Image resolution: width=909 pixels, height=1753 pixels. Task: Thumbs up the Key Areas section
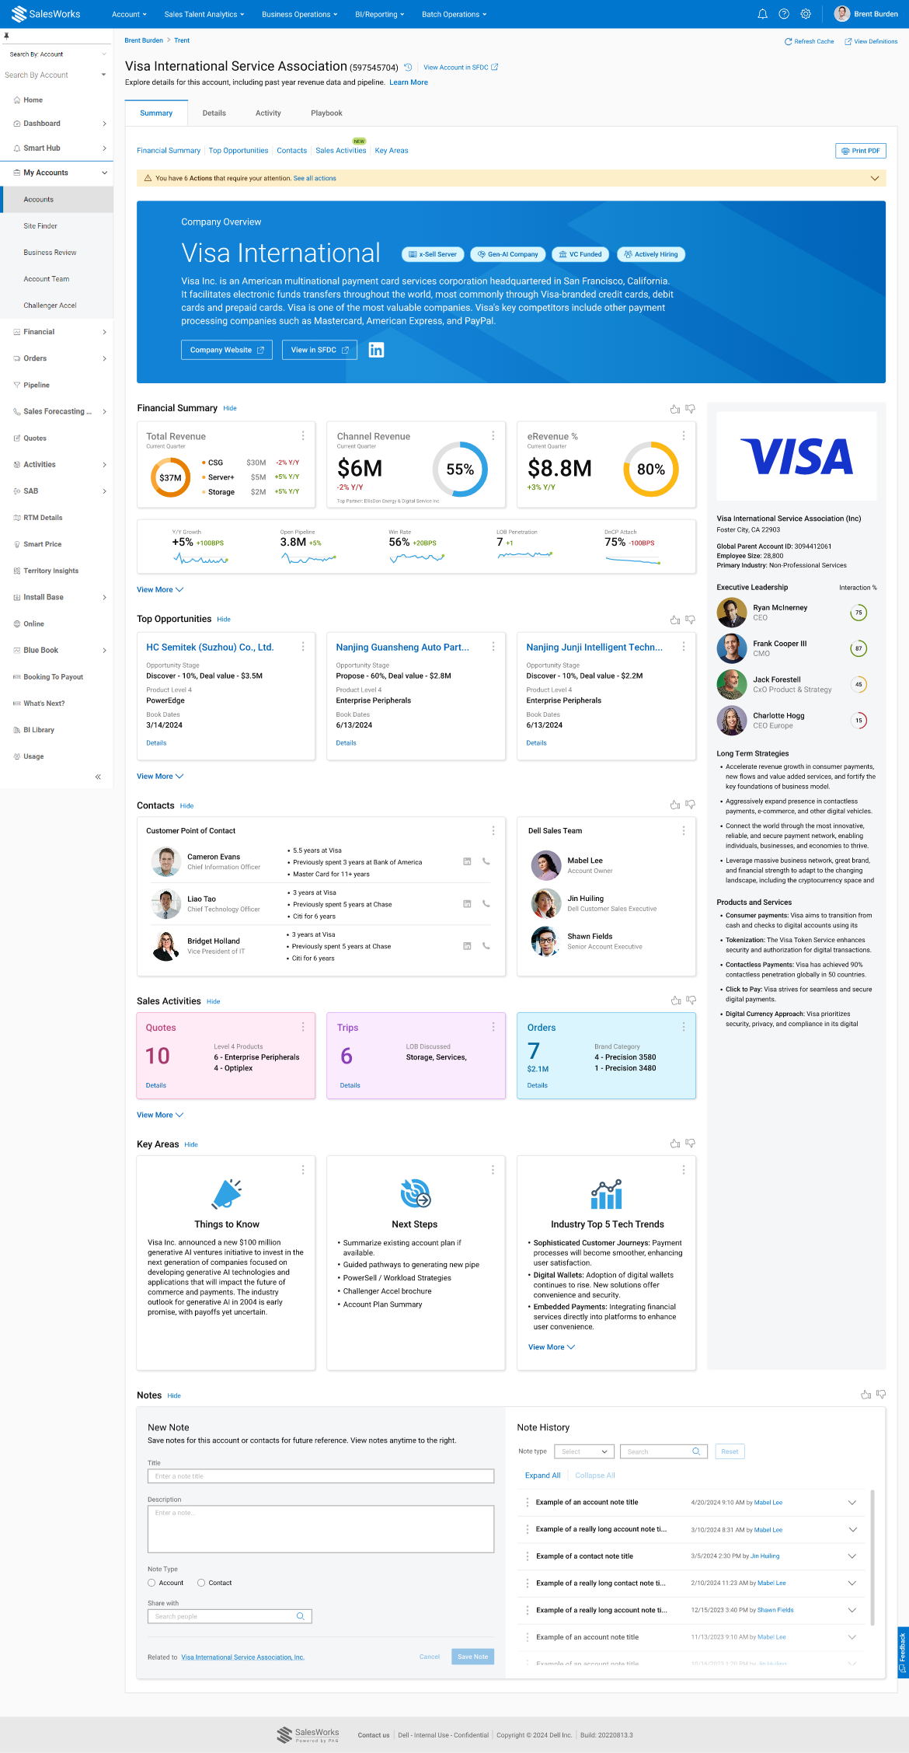click(675, 1144)
